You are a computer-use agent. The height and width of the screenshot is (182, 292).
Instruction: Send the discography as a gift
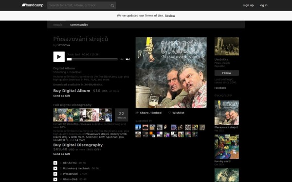[62, 154]
